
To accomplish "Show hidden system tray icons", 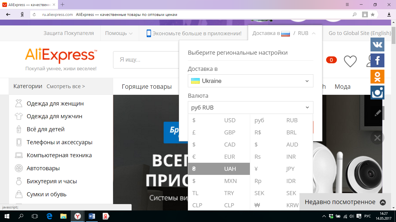I will point(324,216).
